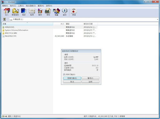Click the 解壓縮到 (Extract To) toolbar icon

15,12
